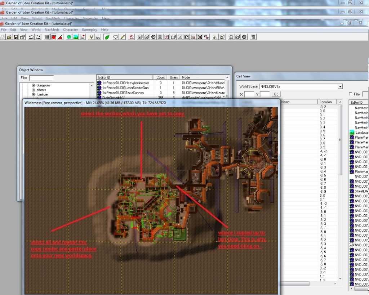Click the pencil edit icon

(x=123, y=37)
